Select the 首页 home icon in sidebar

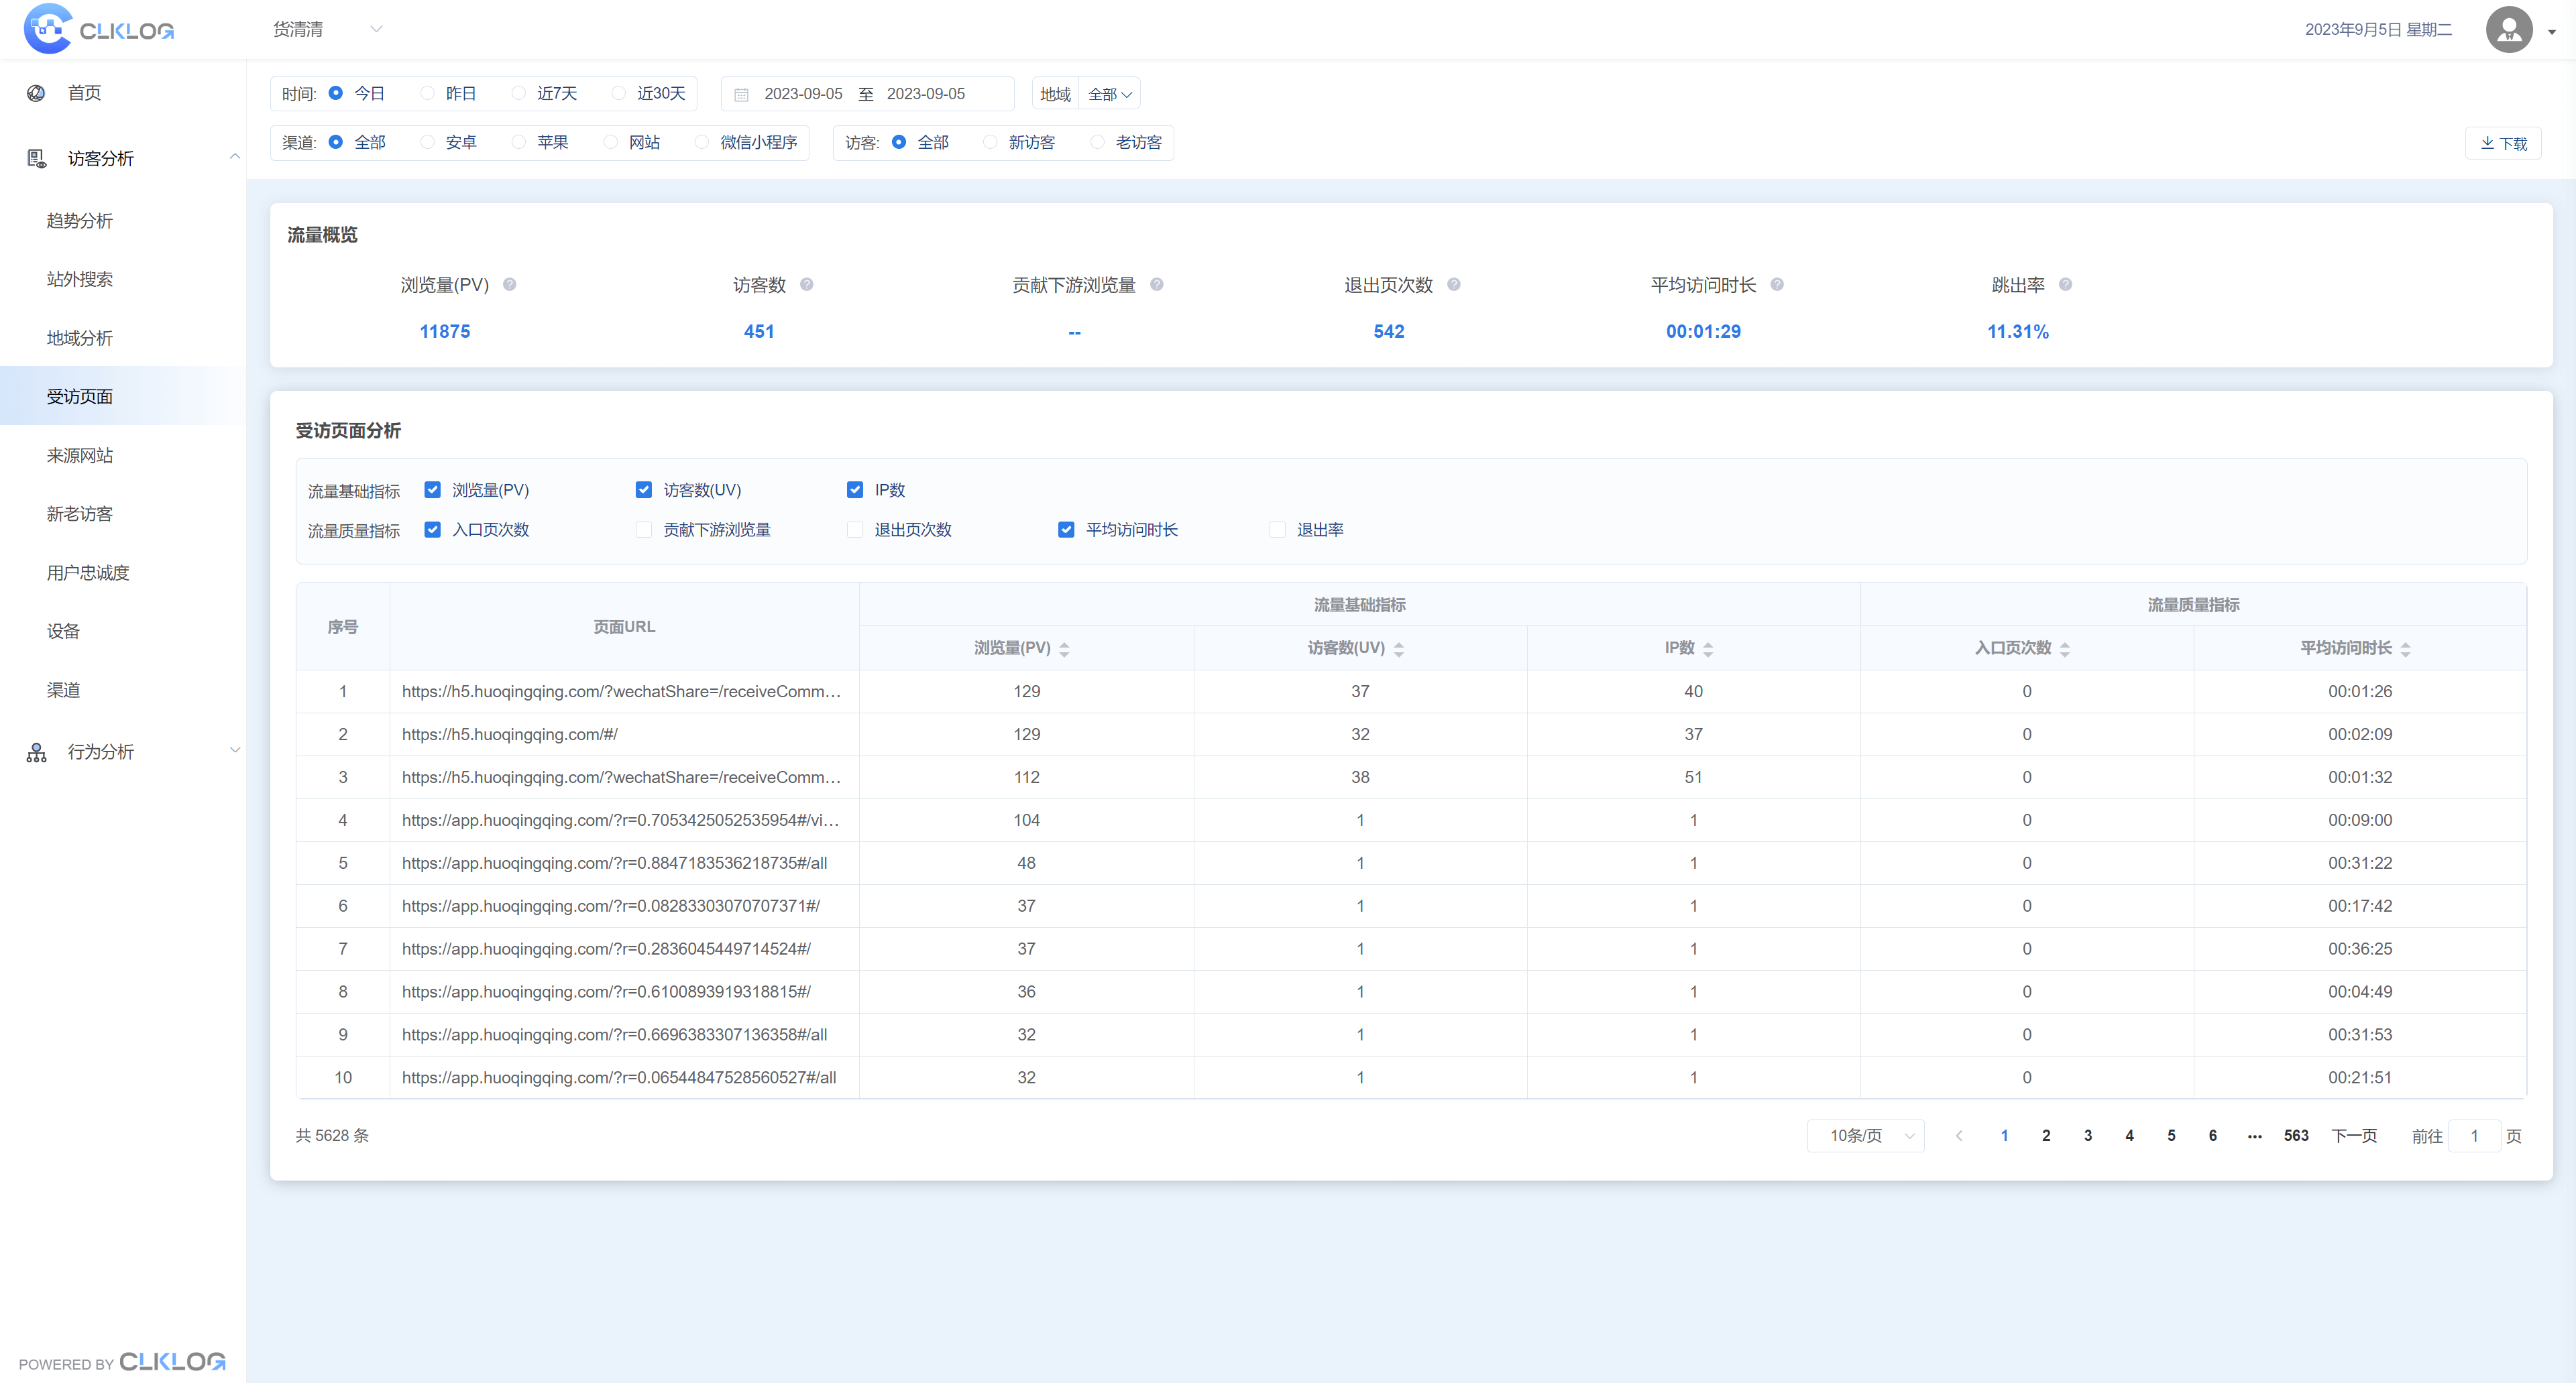pos(36,92)
